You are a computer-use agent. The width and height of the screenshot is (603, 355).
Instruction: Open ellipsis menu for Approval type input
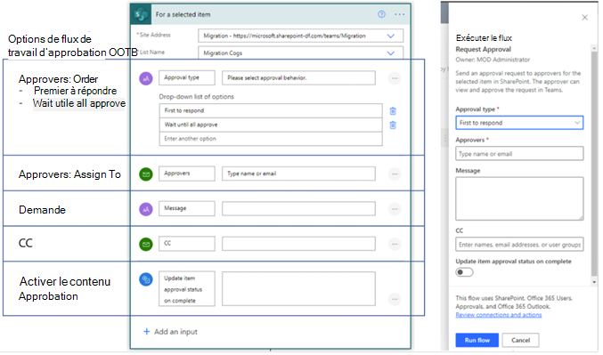point(395,78)
